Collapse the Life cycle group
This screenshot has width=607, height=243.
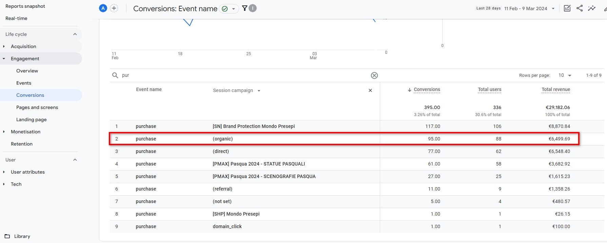(75, 34)
